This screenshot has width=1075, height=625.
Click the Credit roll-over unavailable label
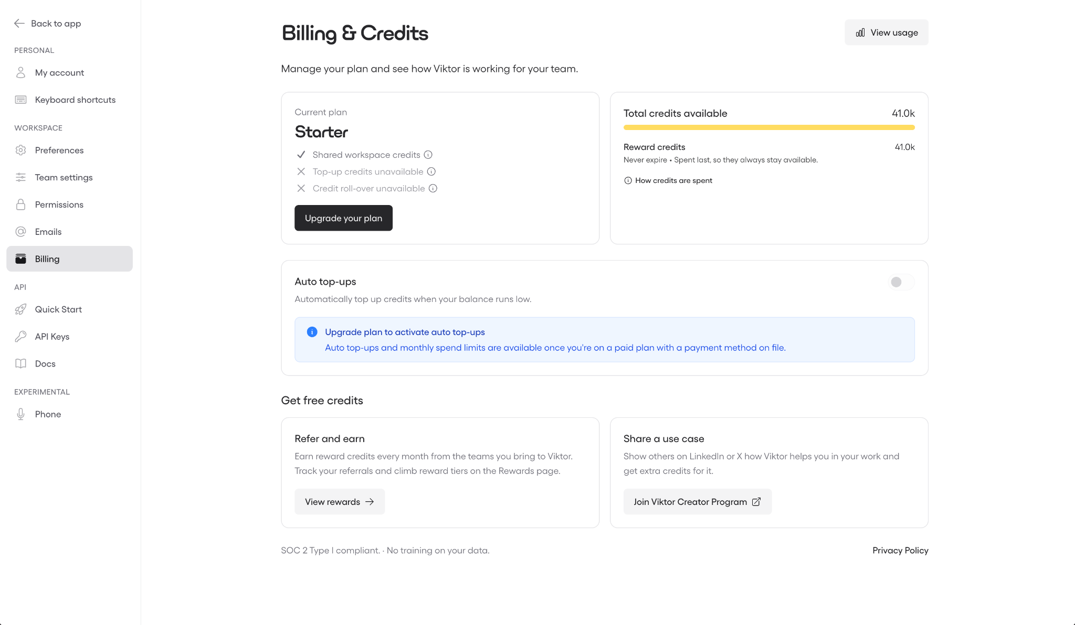click(369, 188)
